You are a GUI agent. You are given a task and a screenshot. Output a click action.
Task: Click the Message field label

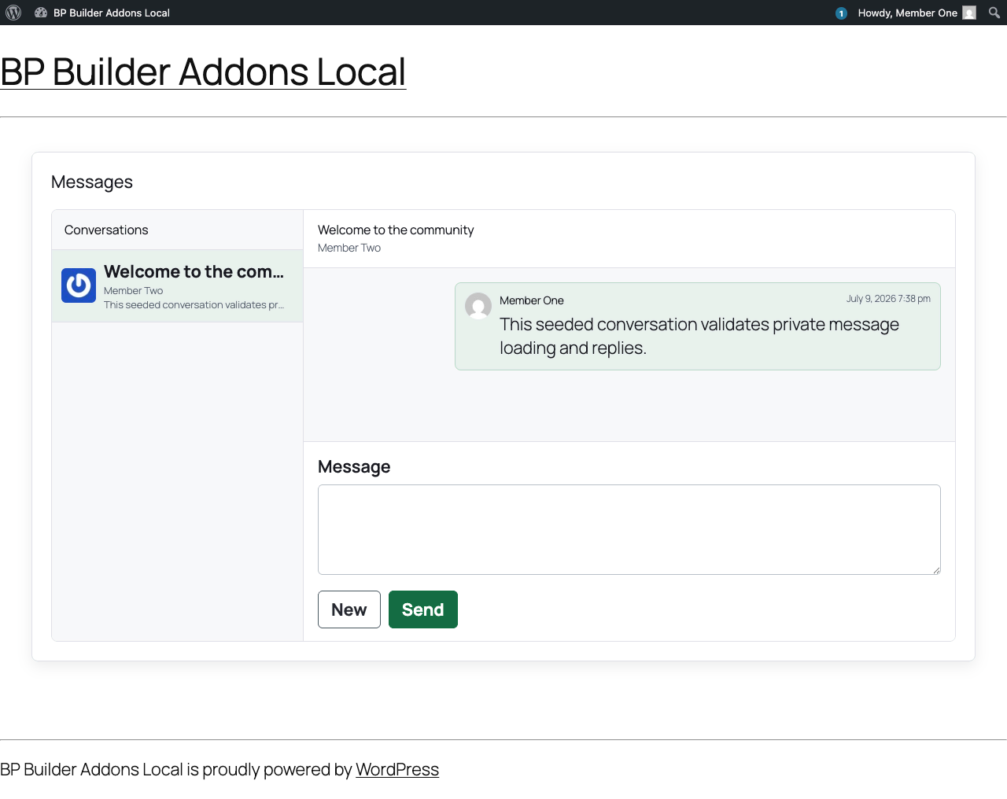(354, 466)
